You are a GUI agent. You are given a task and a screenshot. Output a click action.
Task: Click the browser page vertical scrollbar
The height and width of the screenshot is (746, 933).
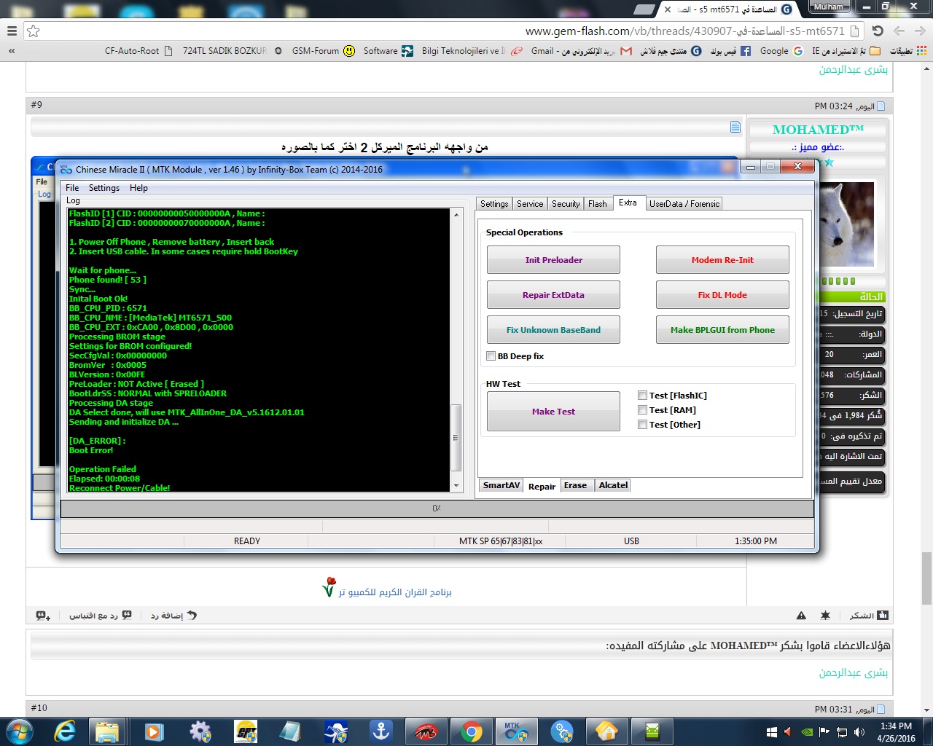926,578
